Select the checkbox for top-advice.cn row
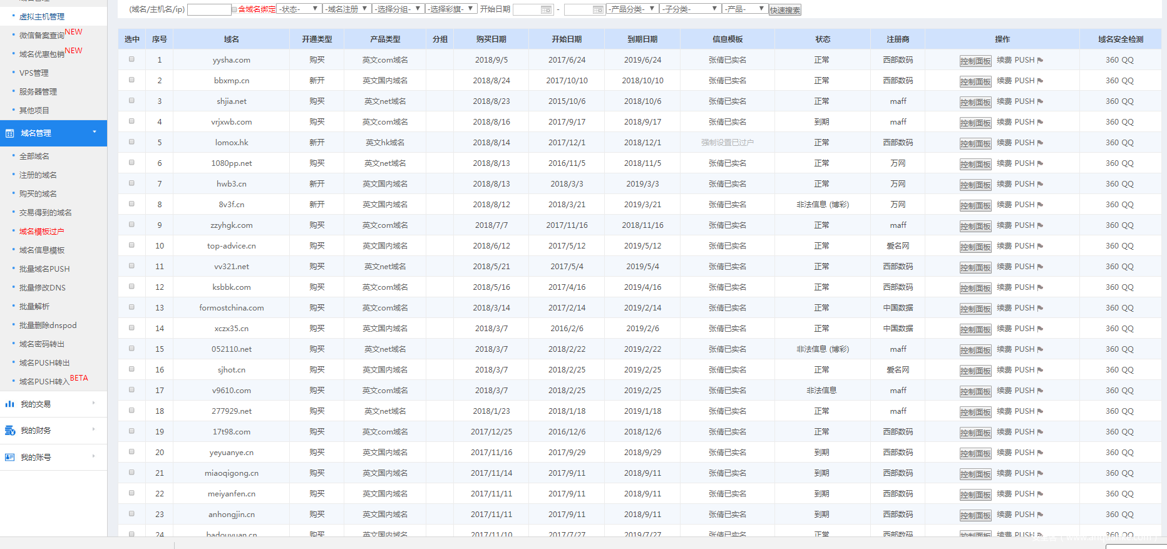1167x549 pixels. pos(131,245)
